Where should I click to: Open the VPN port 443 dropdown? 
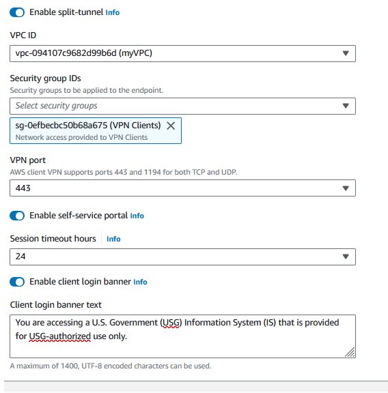pyautogui.click(x=182, y=188)
